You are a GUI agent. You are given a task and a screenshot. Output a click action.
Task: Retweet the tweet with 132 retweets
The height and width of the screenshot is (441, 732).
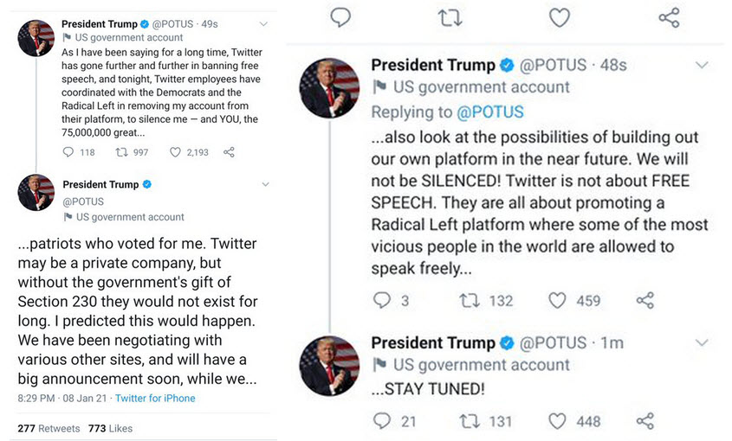click(x=470, y=300)
